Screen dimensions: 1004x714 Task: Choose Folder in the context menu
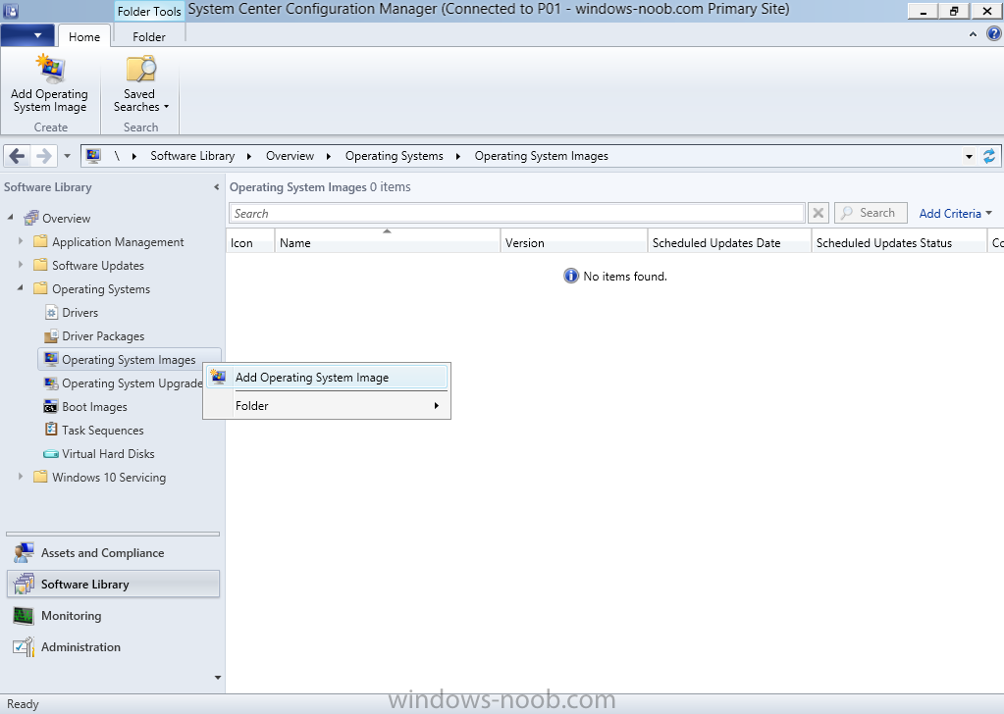(x=327, y=406)
